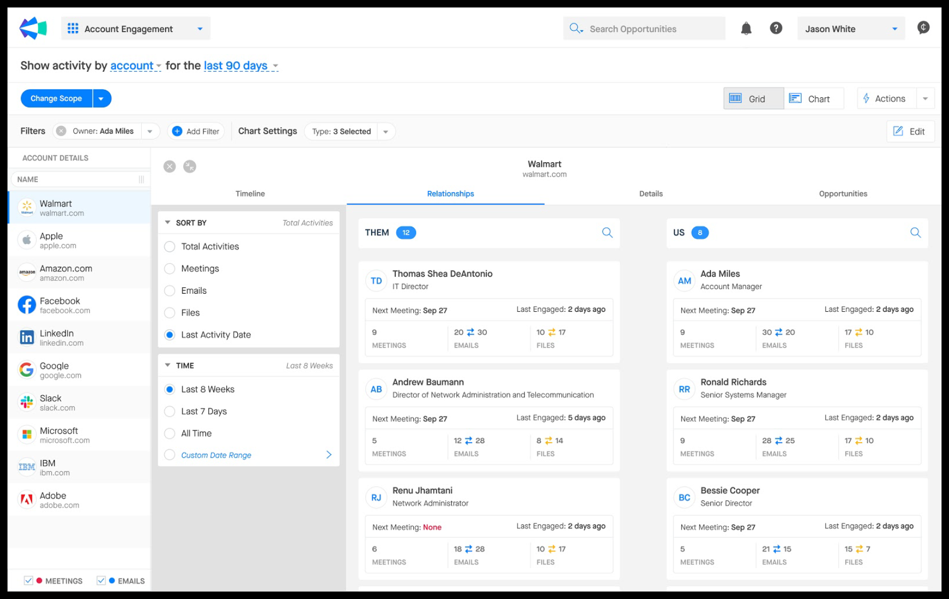
Task: Click Ronald Richards' RR avatar
Action: pyautogui.click(x=684, y=389)
